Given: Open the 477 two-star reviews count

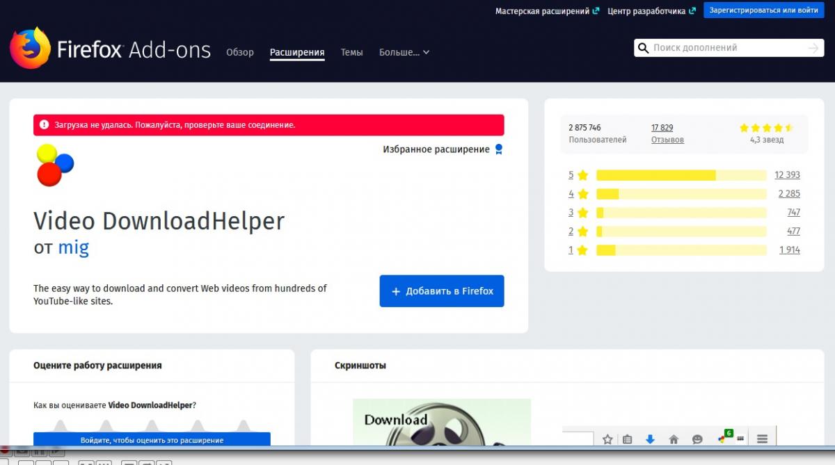Looking at the screenshot, I should point(793,231).
